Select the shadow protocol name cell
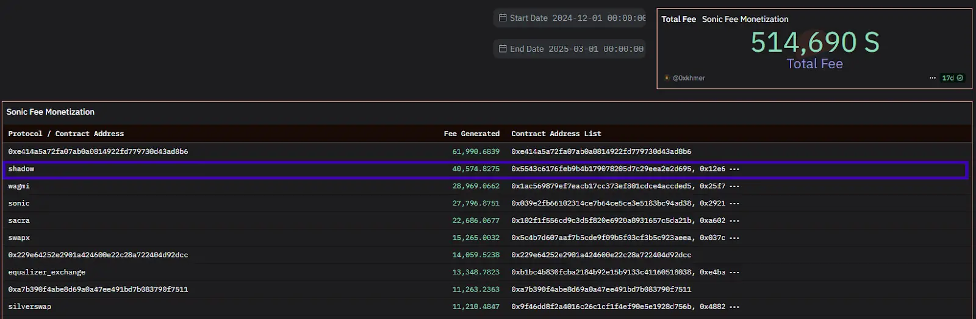The height and width of the screenshot is (319, 976). pos(21,169)
